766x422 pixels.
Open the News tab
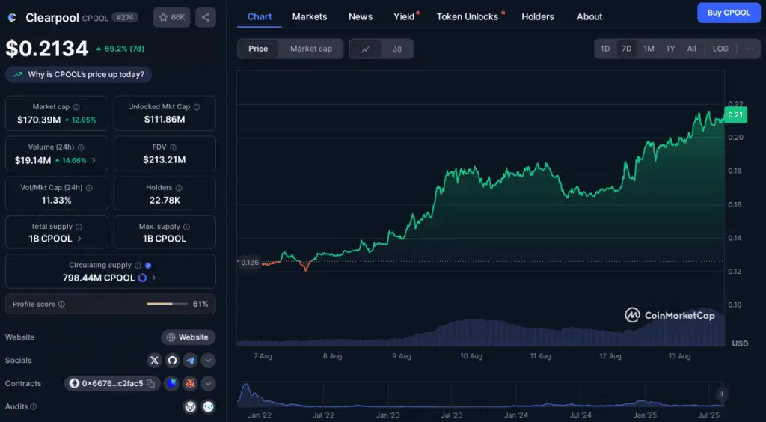coord(361,16)
